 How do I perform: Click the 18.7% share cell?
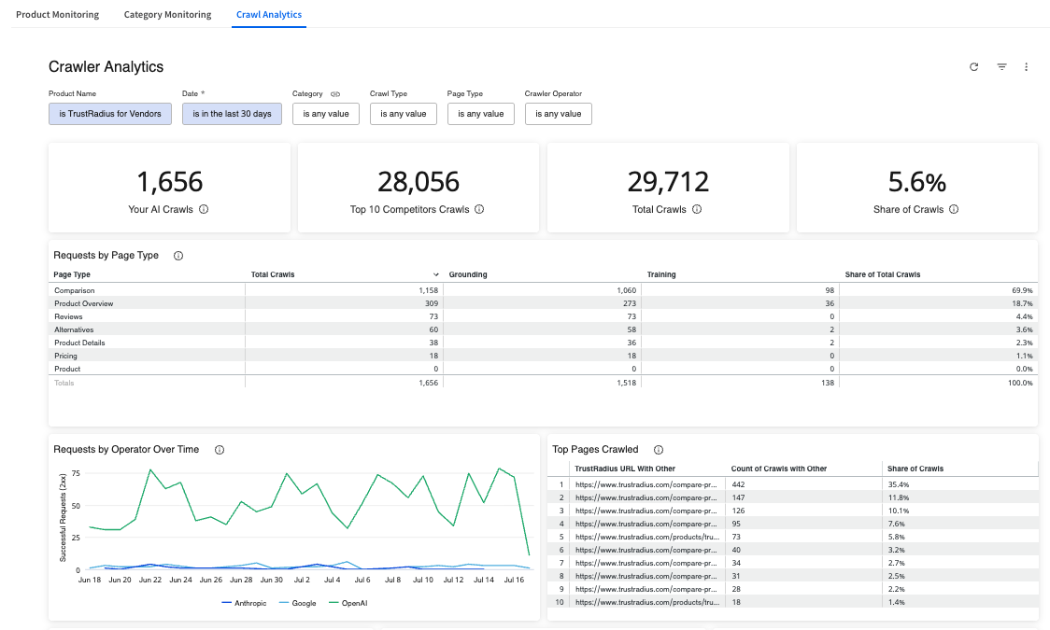pos(1022,303)
